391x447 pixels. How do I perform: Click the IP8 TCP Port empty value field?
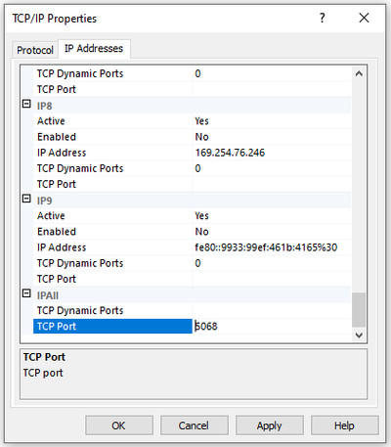[272, 184]
